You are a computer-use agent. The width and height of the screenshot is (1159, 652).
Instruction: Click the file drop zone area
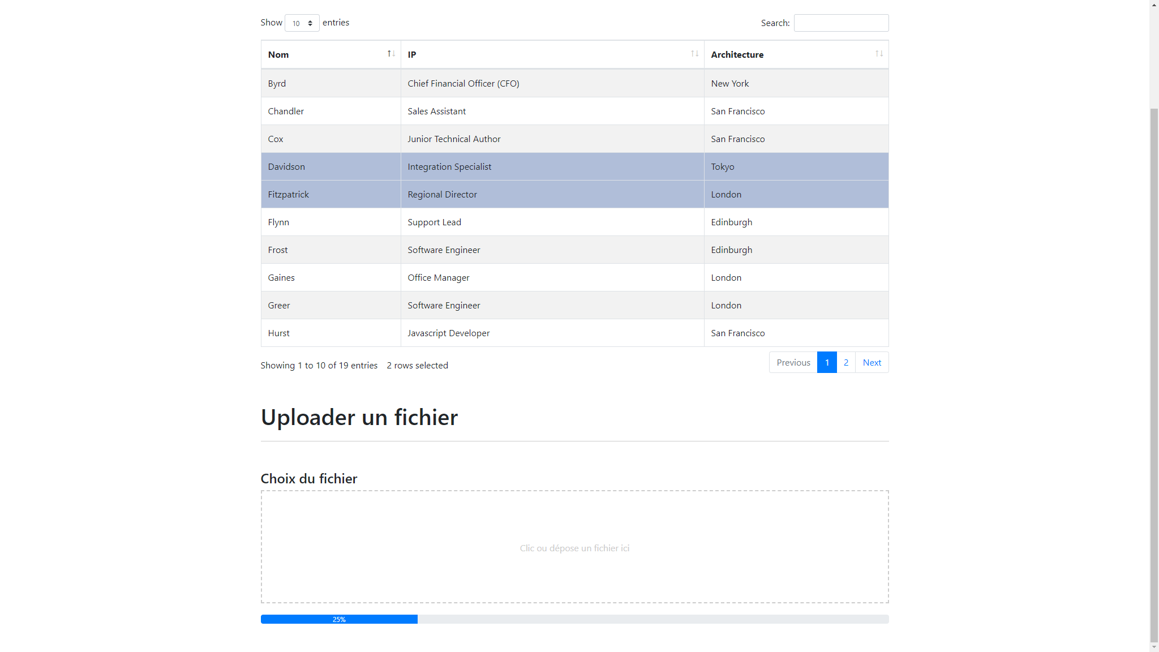coord(574,547)
